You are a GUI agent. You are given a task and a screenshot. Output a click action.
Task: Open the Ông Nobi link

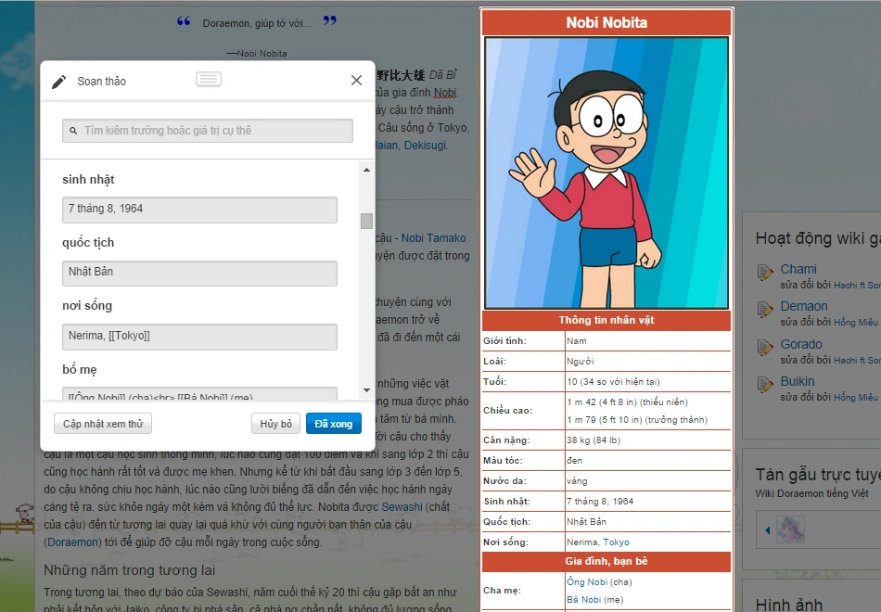[x=587, y=581]
